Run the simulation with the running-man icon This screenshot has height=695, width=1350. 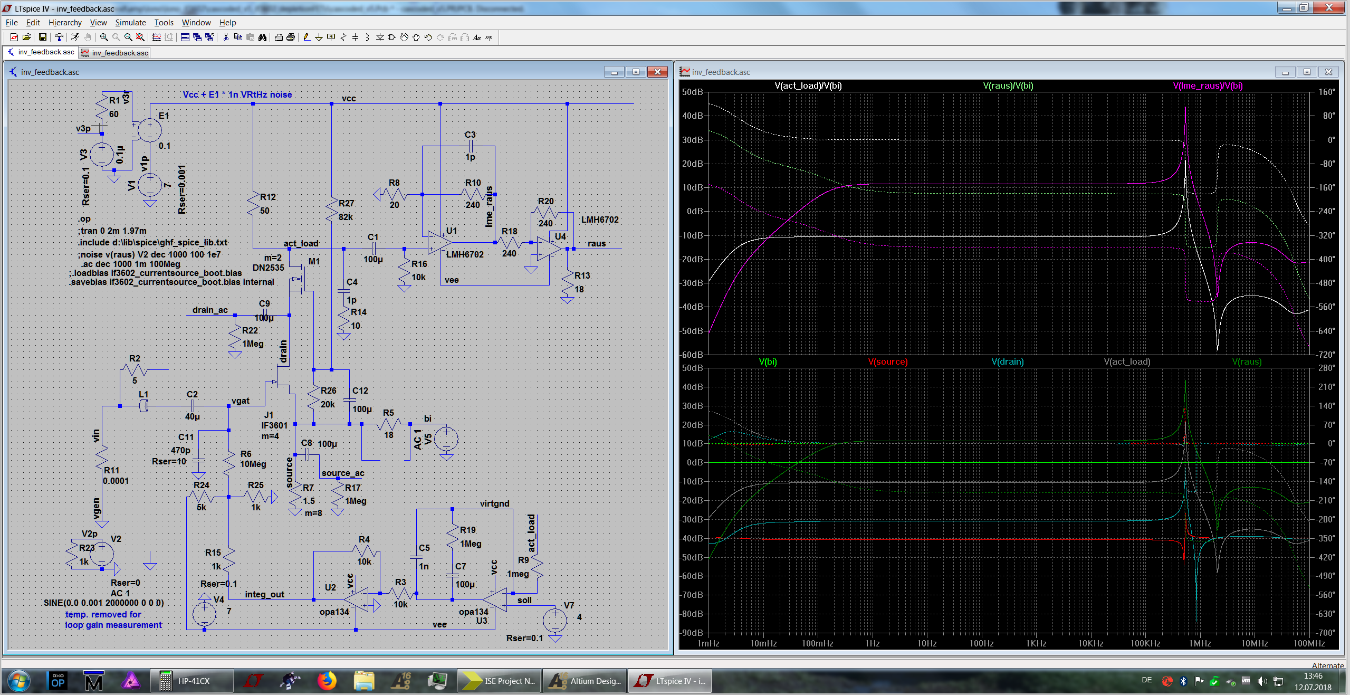click(75, 37)
